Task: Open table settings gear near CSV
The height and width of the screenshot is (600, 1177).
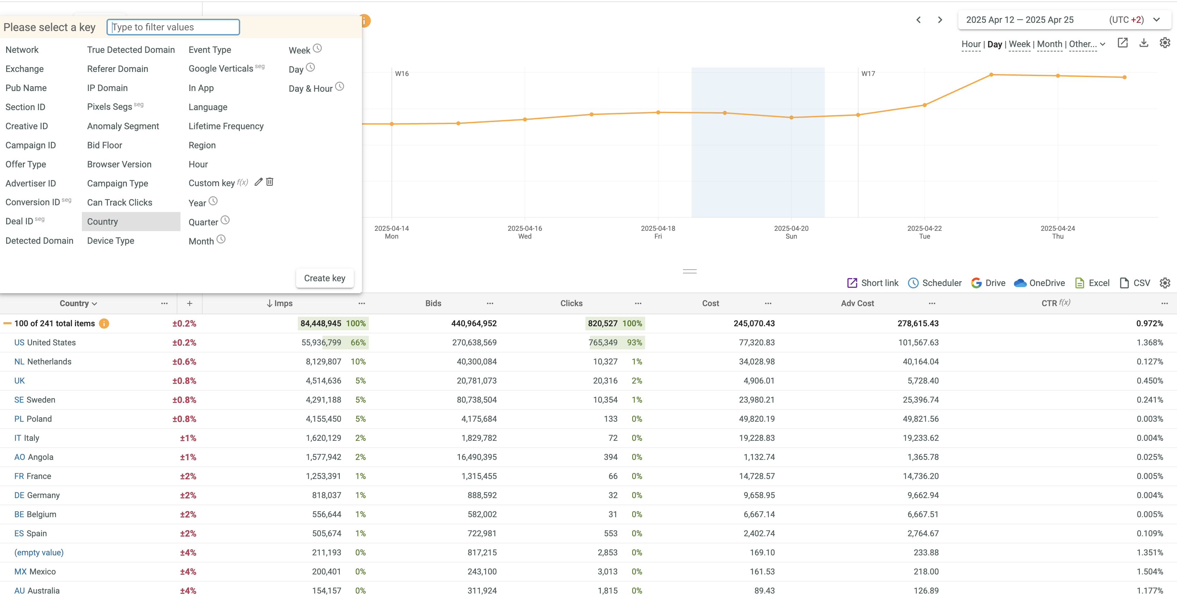Action: pos(1165,283)
